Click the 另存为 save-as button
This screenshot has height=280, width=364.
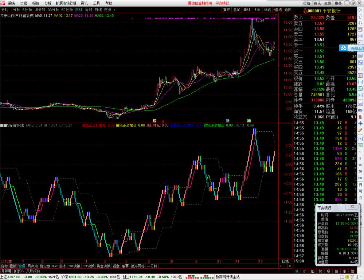pos(32,266)
